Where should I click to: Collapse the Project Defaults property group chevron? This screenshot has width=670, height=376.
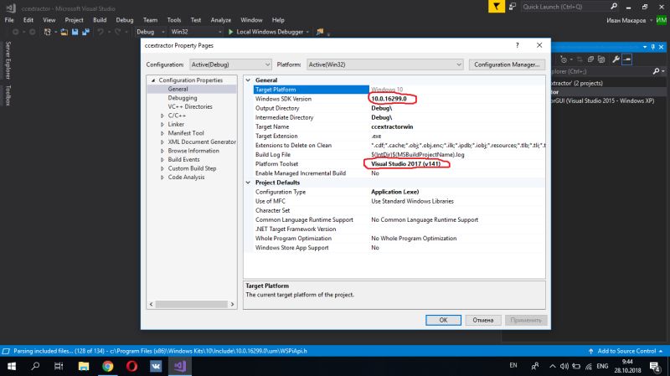(248, 183)
